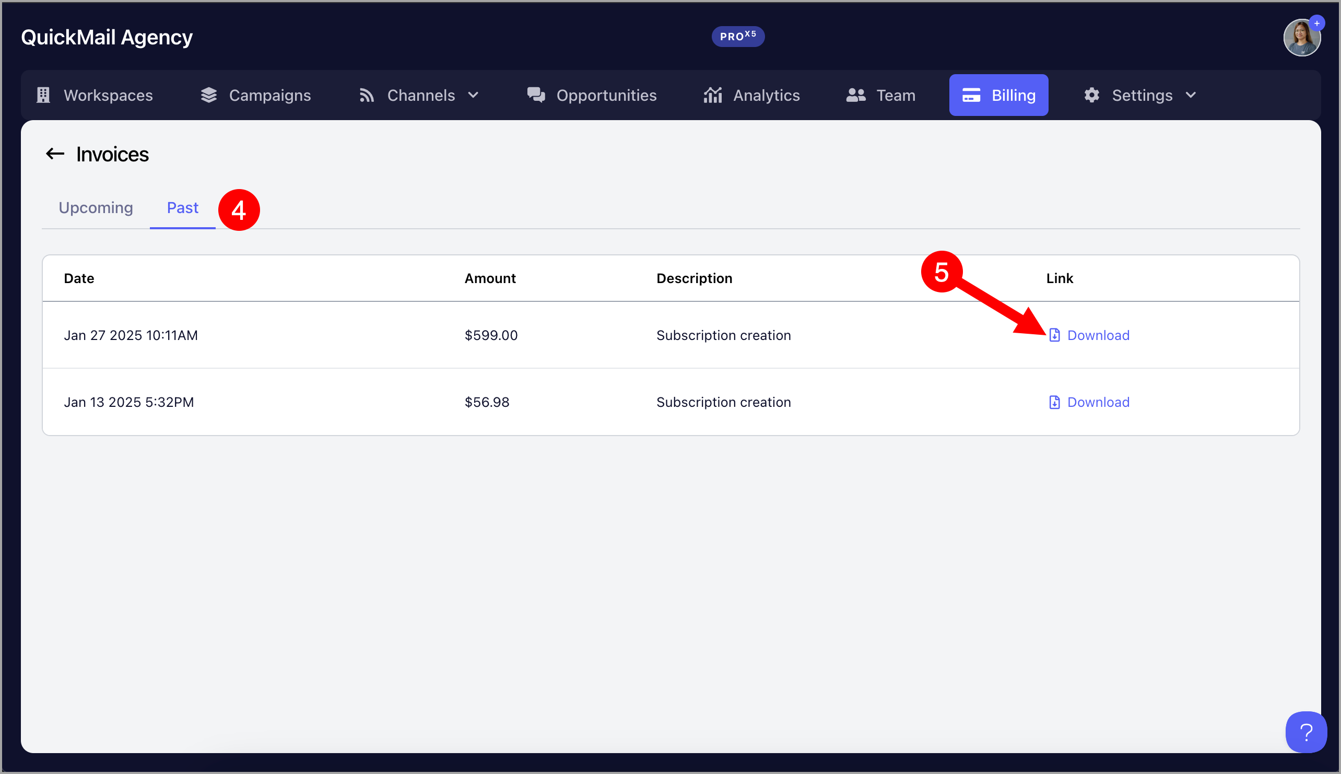Click the Link column header
1341x774 pixels.
tap(1060, 278)
